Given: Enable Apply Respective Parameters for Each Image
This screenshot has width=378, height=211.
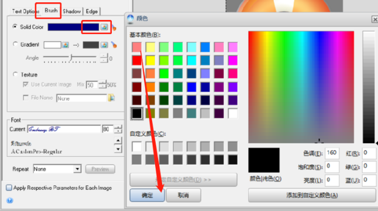Looking at the screenshot, I should coord(9,188).
